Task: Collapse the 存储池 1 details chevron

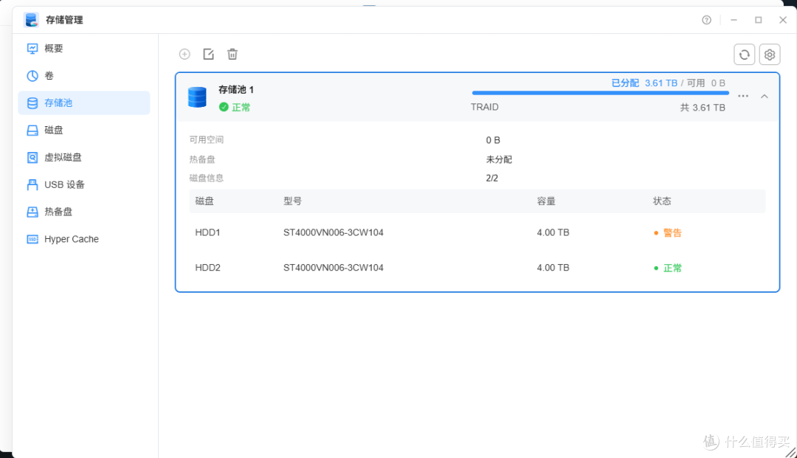Action: [764, 96]
